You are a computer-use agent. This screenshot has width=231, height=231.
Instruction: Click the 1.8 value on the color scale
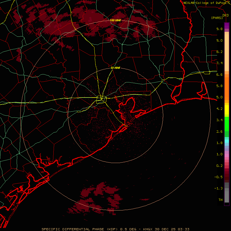219,143
